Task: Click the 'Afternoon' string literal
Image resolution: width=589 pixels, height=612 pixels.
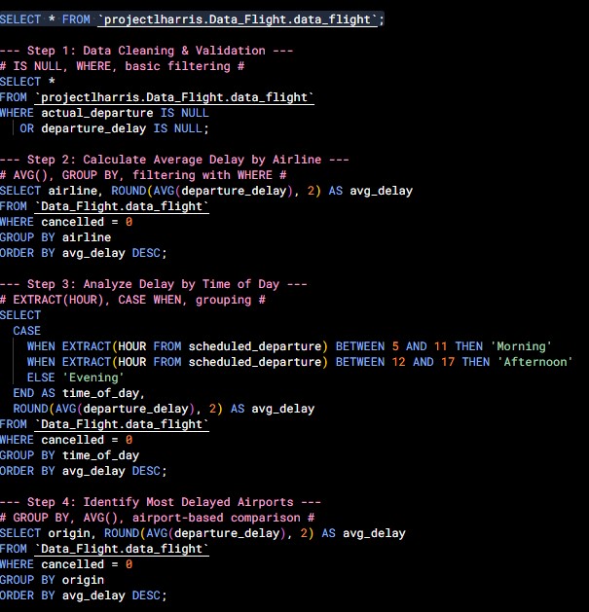Action: 535,362
